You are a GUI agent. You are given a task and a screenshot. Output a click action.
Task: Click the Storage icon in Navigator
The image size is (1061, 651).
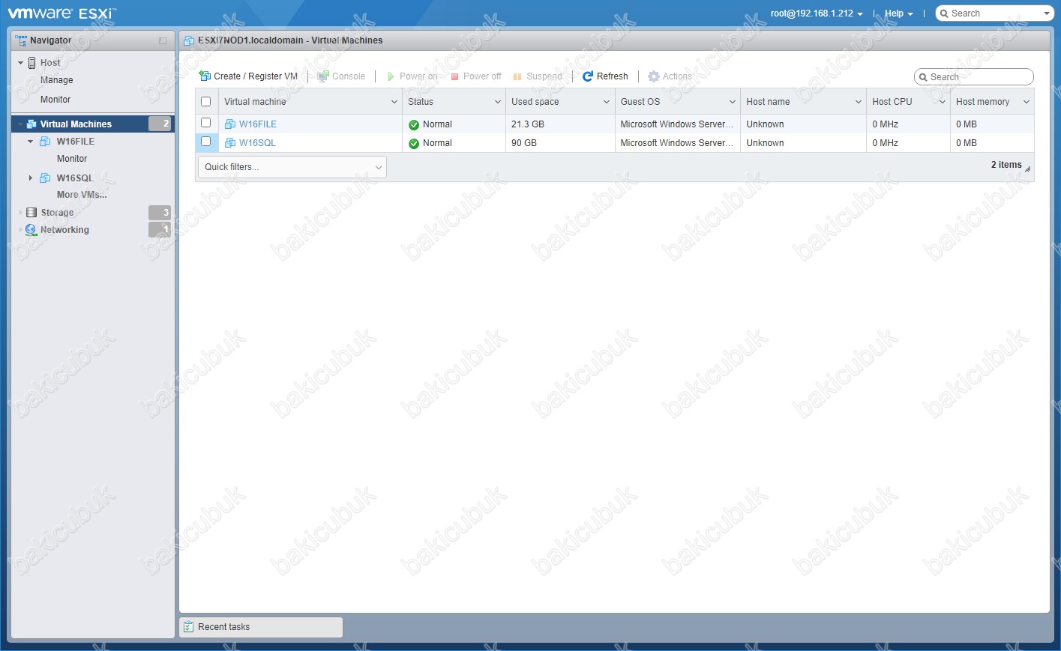click(31, 213)
